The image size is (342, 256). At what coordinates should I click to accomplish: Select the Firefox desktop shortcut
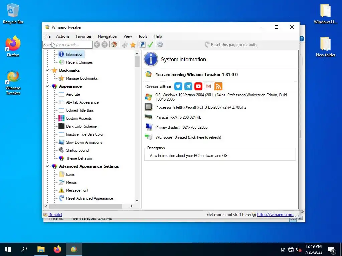(13, 46)
